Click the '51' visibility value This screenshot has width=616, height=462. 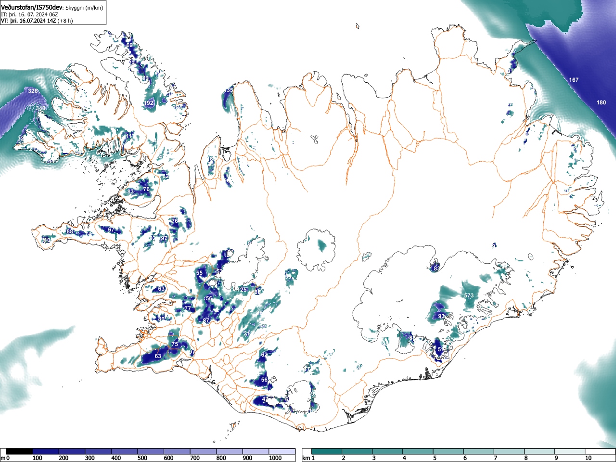click(440, 349)
